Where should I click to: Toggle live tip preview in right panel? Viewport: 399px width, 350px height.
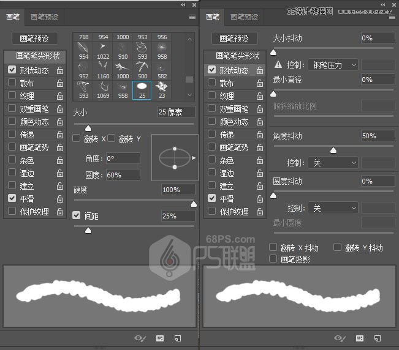click(340, 338)
